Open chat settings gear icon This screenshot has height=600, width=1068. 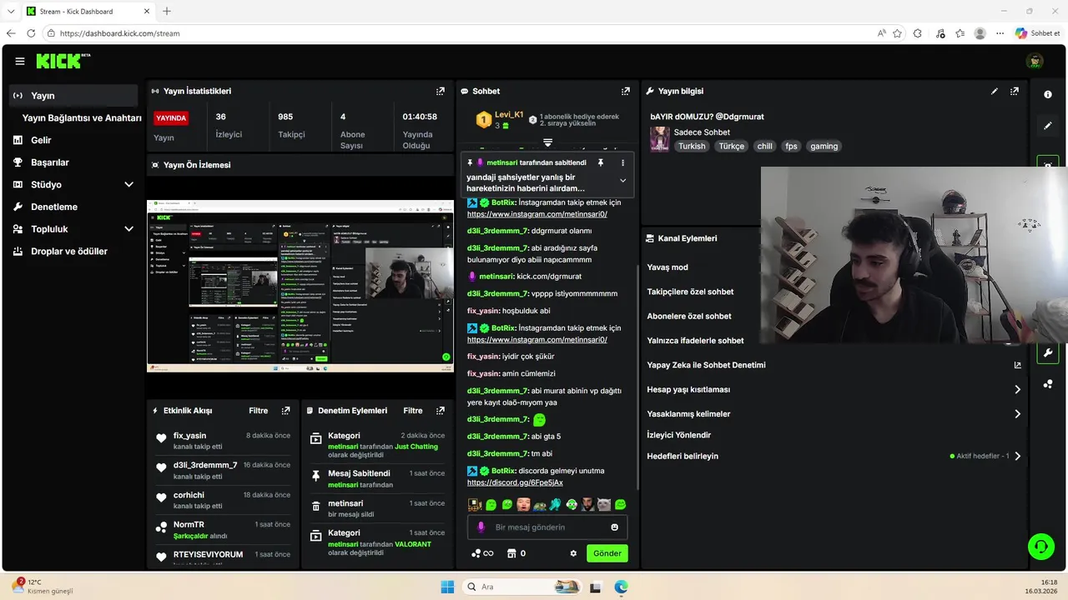pos(573,553)
